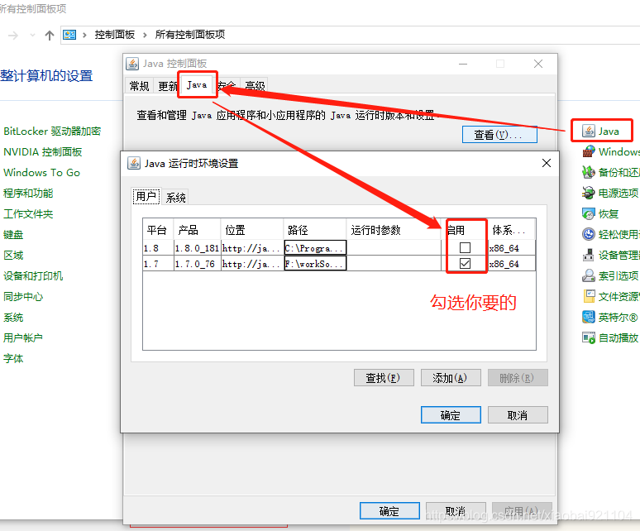This screenshot has height=531, width=640.
Task: Click 取消 in the Java Control Panel window
Action: pos(456,511)
